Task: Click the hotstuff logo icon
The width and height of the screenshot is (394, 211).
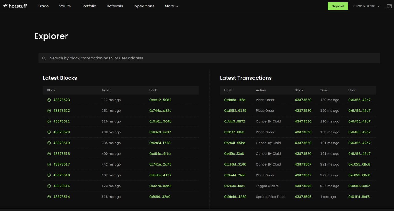Action: (6, 6)
